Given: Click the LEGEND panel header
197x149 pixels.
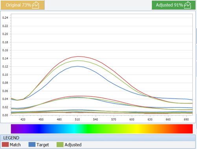Looking at the screenshot, I should (98, 138).
